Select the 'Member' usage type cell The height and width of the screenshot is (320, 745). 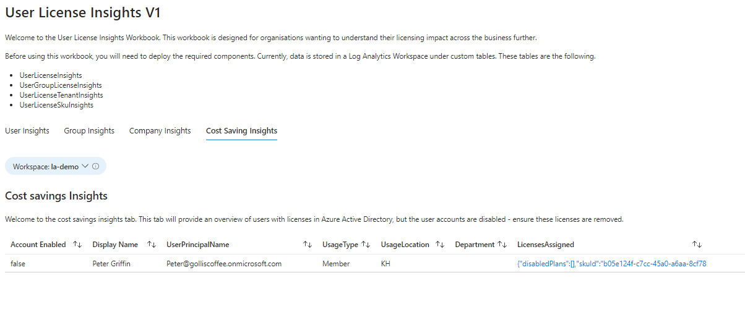click(x=336, y=264)
